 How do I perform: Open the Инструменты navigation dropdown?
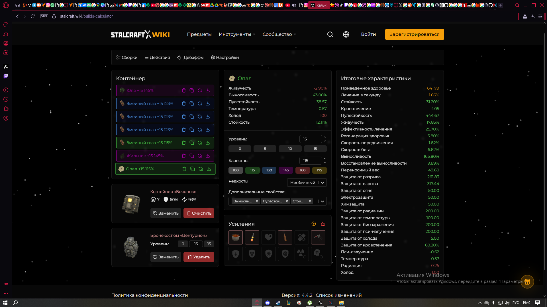[237, 34]
